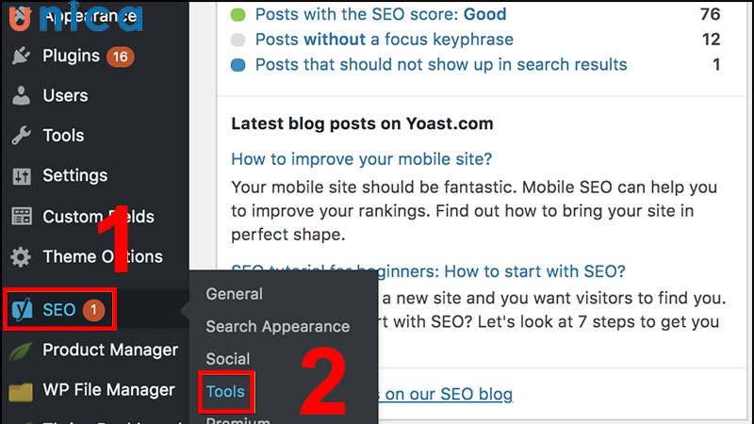Viewport: 754px width, 424px height.
Task: Choose Tools in the SEO submenu
Action: [x=225, y=392]
